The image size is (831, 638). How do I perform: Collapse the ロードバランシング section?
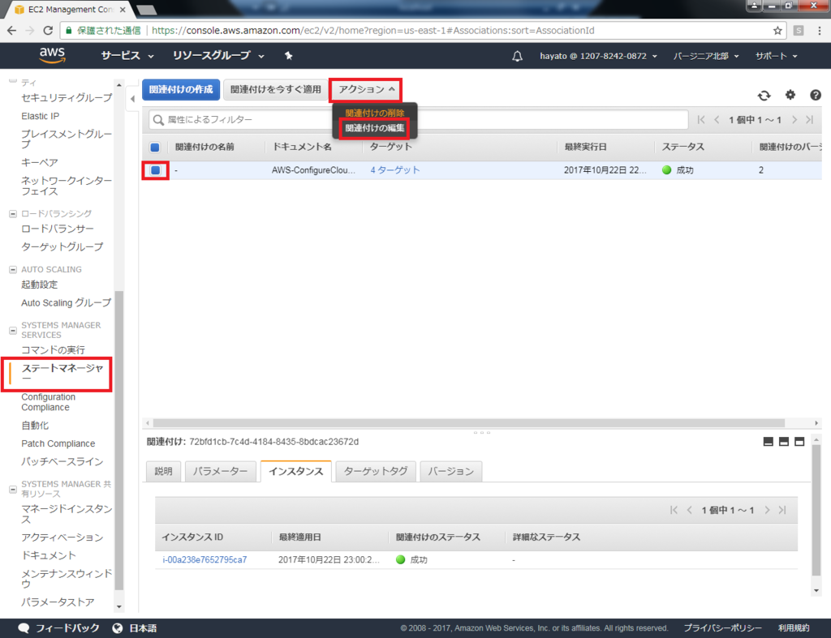(13, 214)
